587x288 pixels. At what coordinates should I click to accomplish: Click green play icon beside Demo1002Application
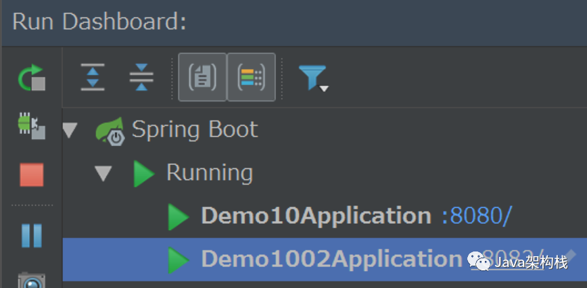pyautogui.click(x=179, y=260)
